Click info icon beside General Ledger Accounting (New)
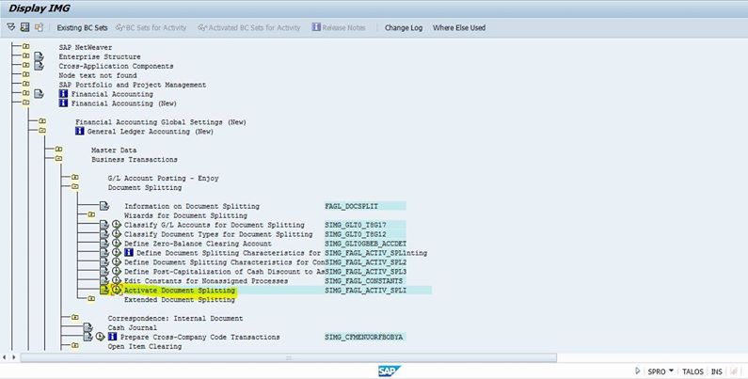 (x=80, y=131)
